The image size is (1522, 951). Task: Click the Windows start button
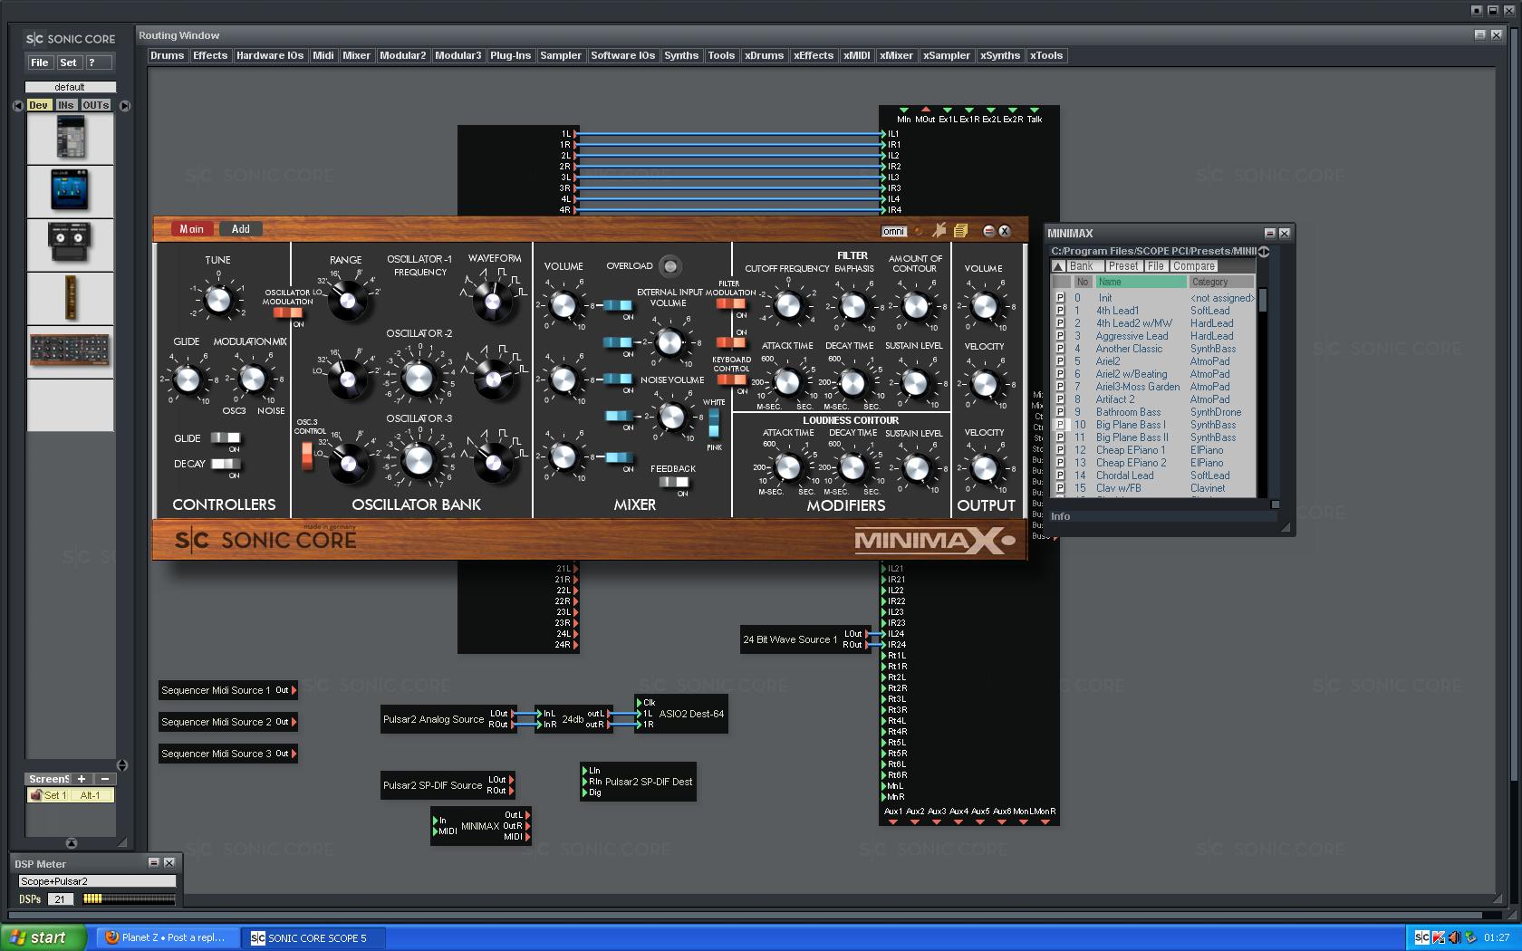(x=43, y=937)
